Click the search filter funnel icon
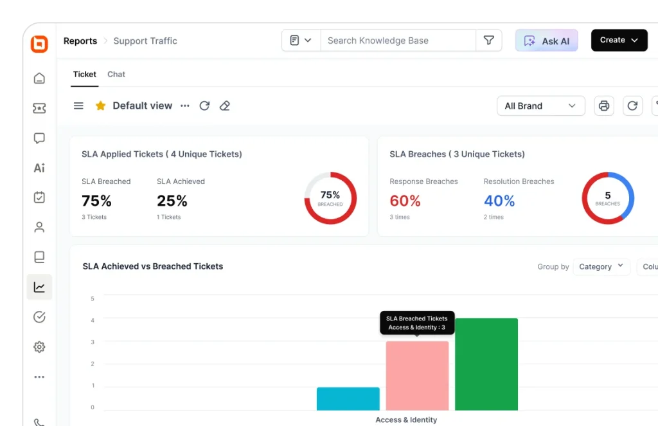This screenshot has width=658, height=426. [489, 41]
